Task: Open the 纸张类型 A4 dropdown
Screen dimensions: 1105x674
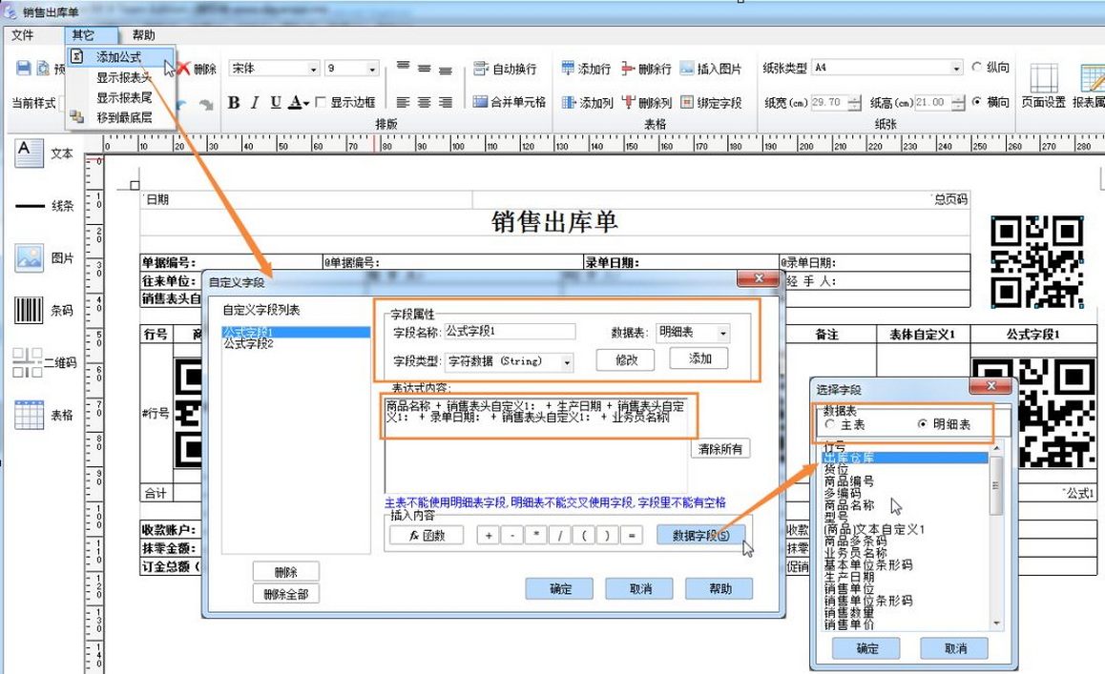Action: point(956,68)
